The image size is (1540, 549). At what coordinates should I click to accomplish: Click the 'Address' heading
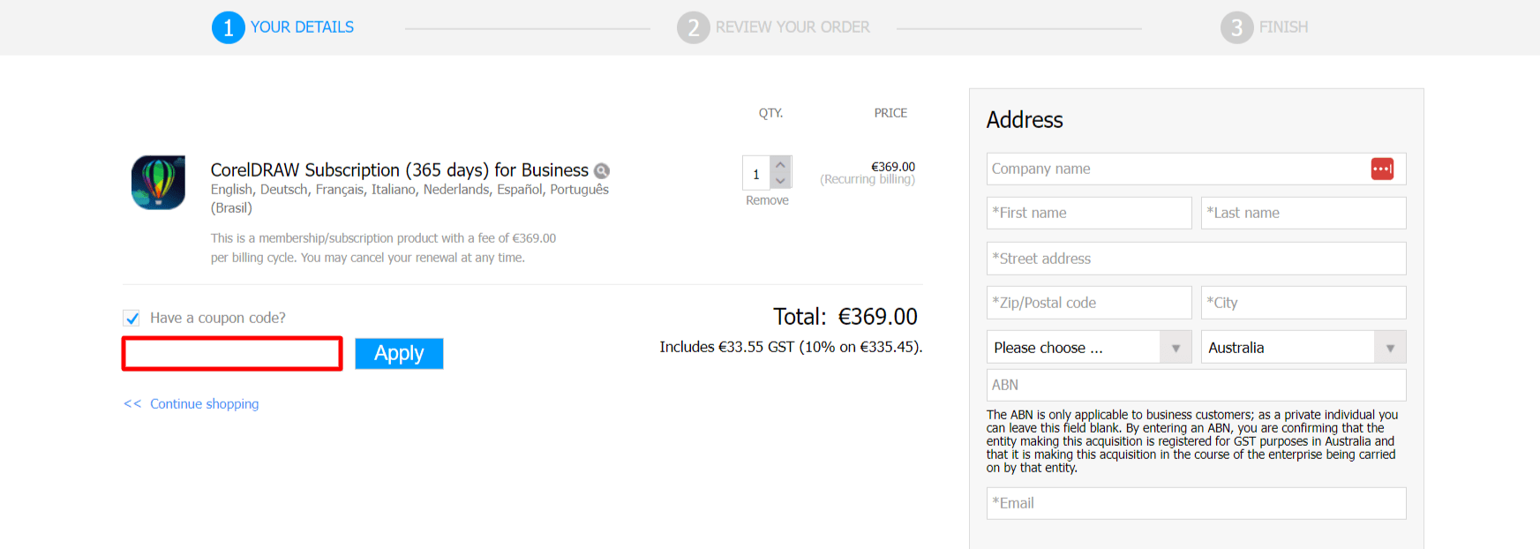[1025, 120]
